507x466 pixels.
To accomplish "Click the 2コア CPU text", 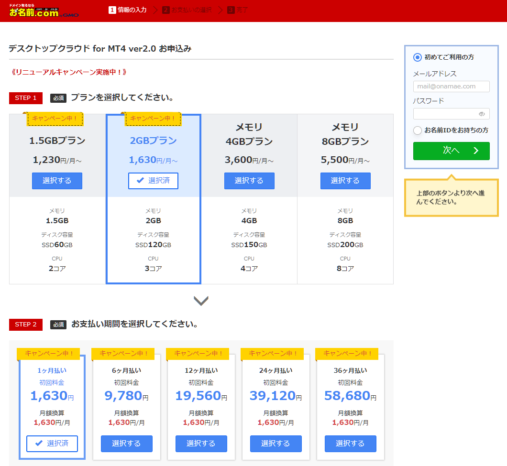I will (57, 269).
